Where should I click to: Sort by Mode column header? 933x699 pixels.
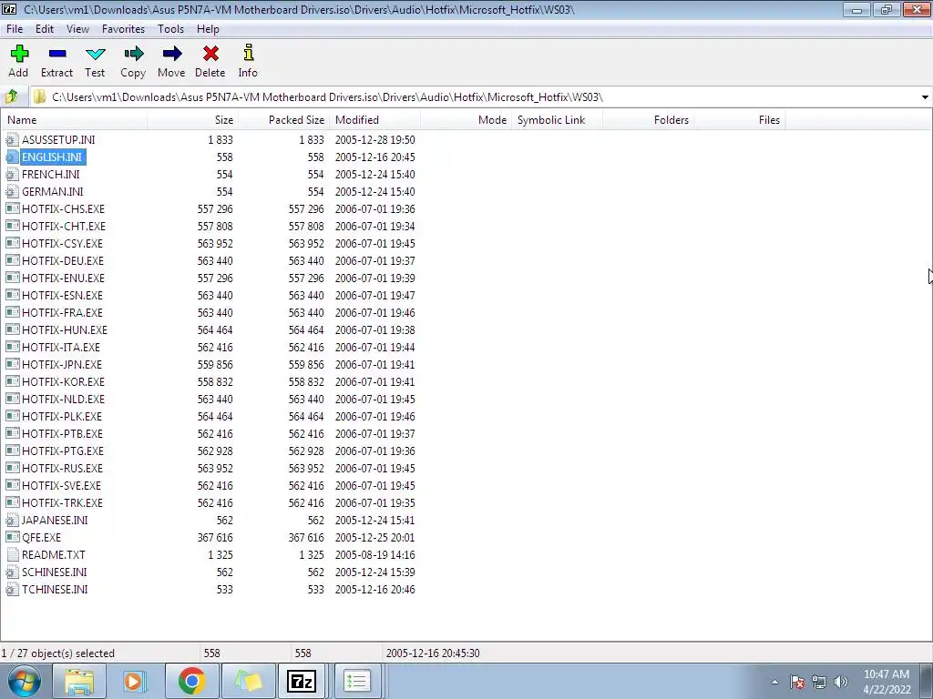466,120
